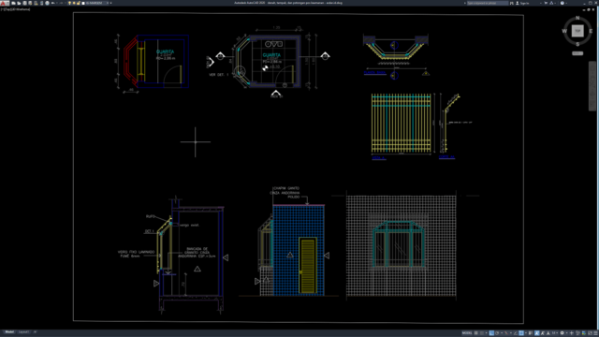Click the Redo arrow in Quick Access toolbar
Viewport: 599px width, 337px height.
tap(61, 3)
